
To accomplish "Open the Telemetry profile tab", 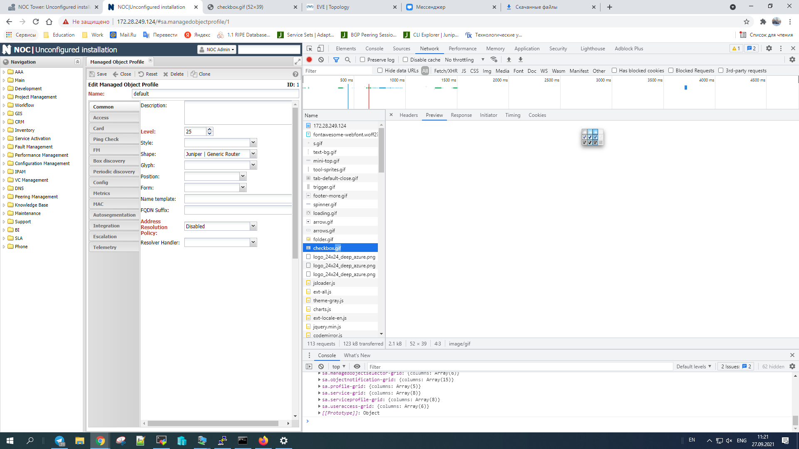I will (114, 247).
